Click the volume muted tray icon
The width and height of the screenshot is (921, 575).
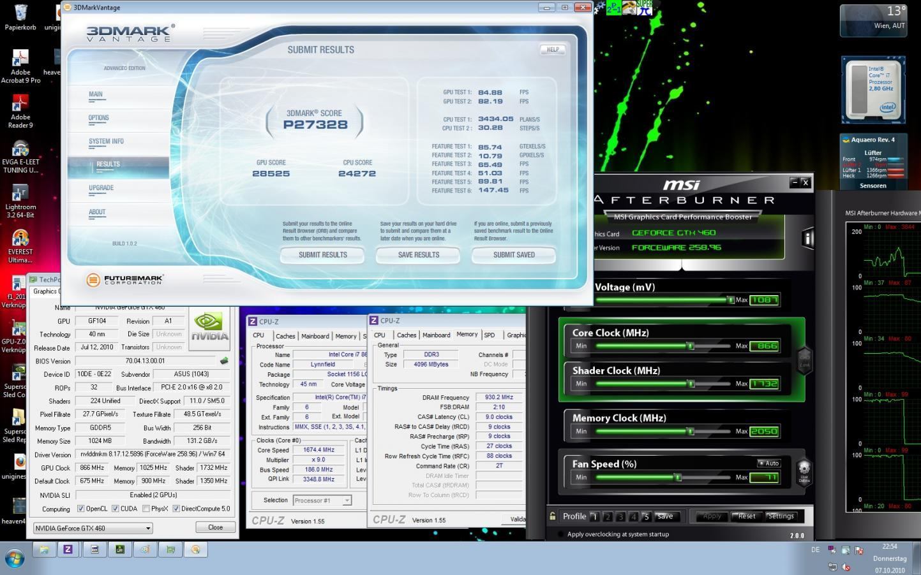[x=846, y=566]
